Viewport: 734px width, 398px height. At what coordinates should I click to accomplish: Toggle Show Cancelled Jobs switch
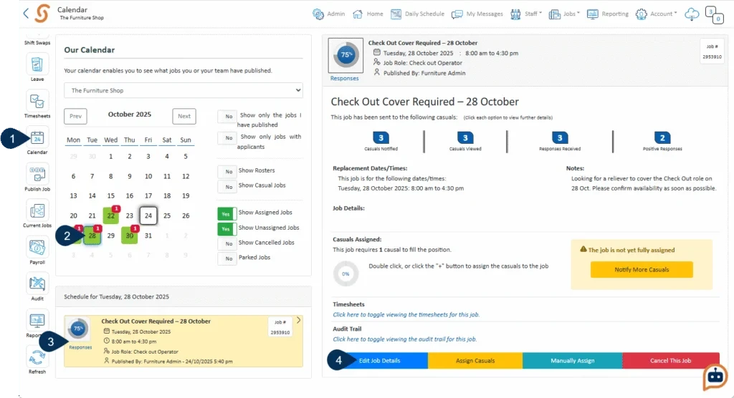pyautogui.click(x=227, y=243)
